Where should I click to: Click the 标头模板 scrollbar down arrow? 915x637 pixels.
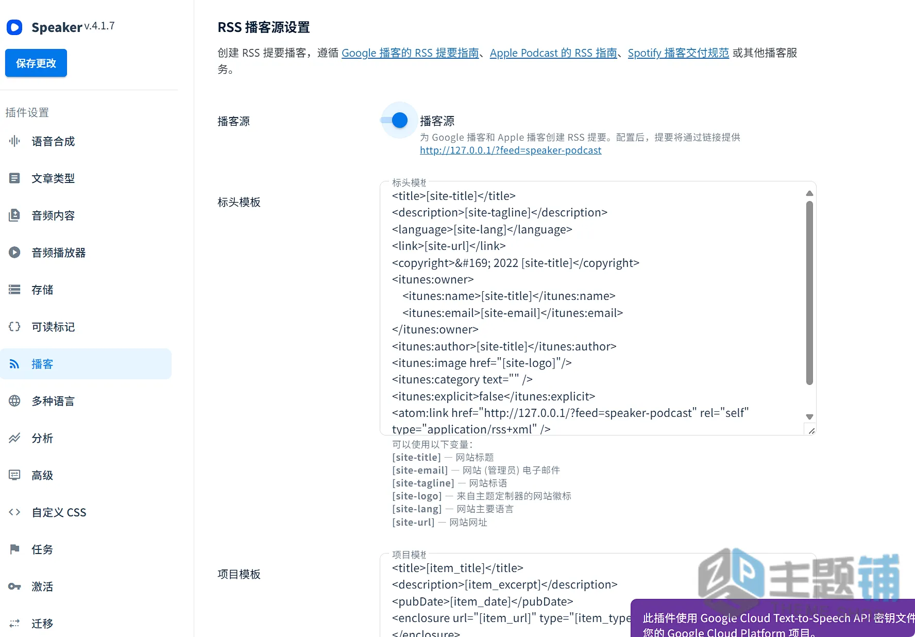point(809,416)
